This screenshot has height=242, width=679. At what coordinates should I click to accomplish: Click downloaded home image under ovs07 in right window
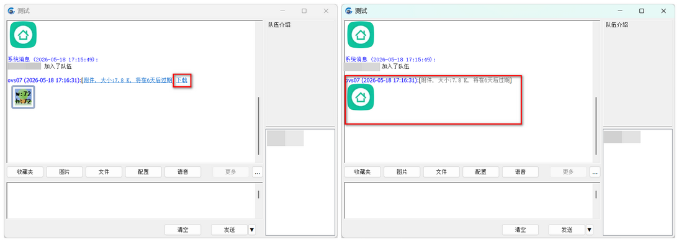pos(361,97)
